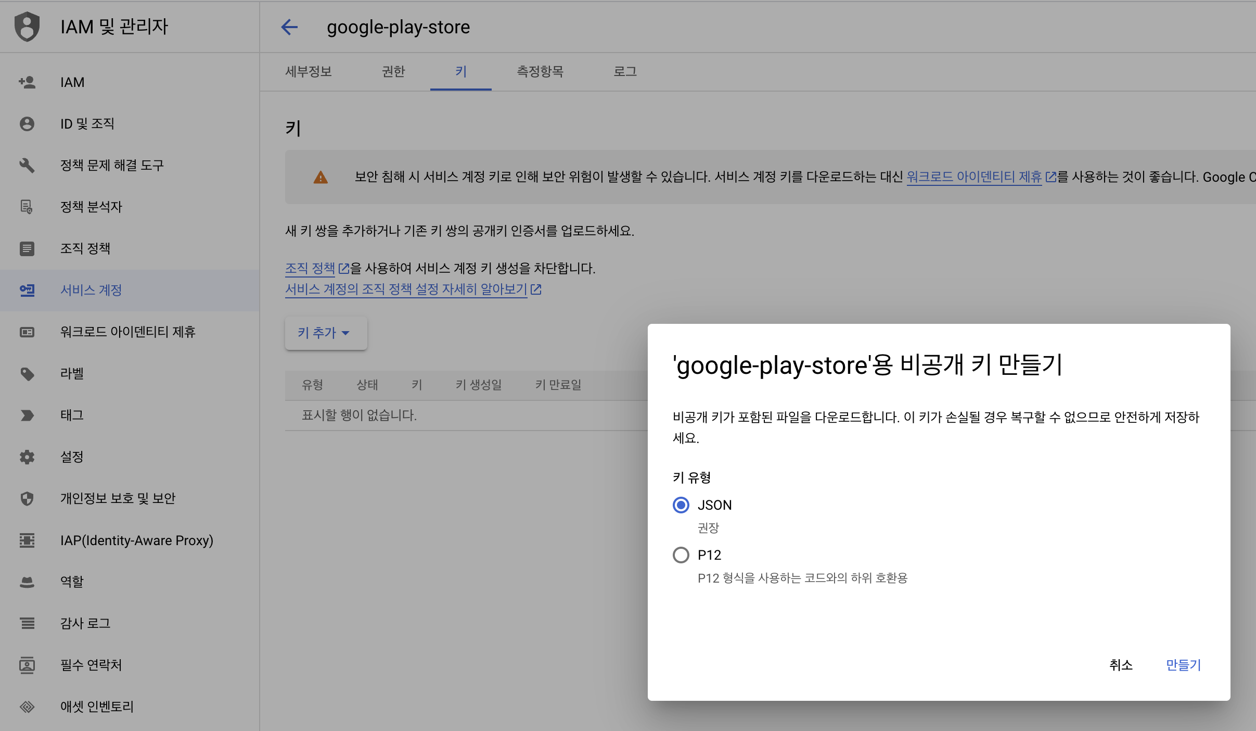Open 감사 로그 in the sidebar
The image size is (1256, 731).
(x=85, y=623)
